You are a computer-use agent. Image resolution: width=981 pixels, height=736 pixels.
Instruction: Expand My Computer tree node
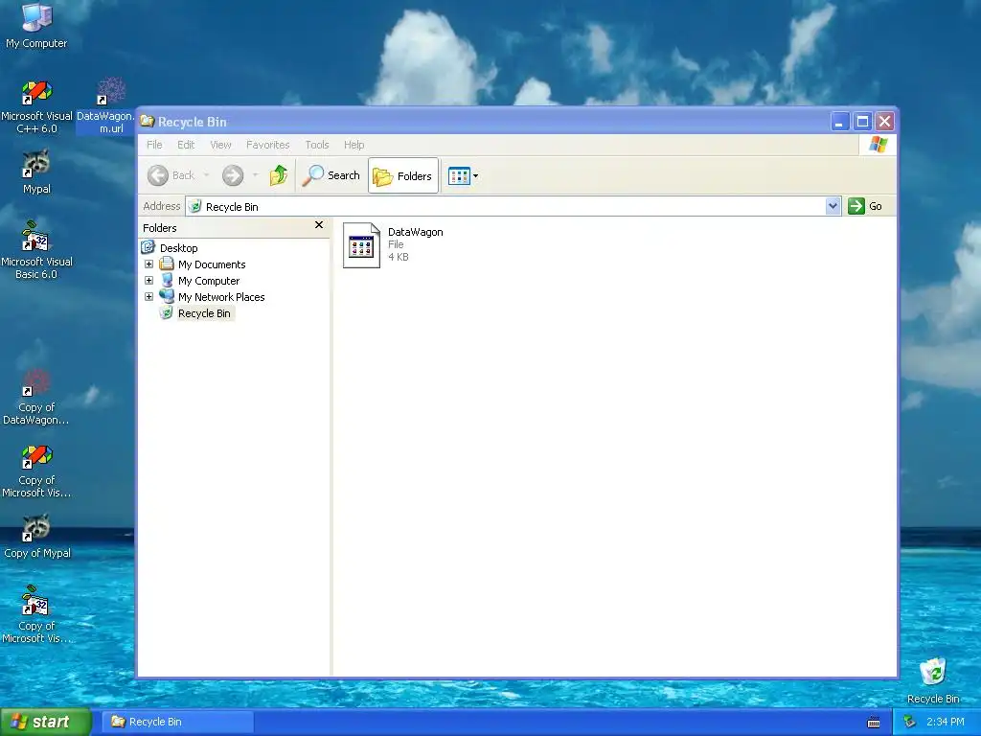[148, 281]
